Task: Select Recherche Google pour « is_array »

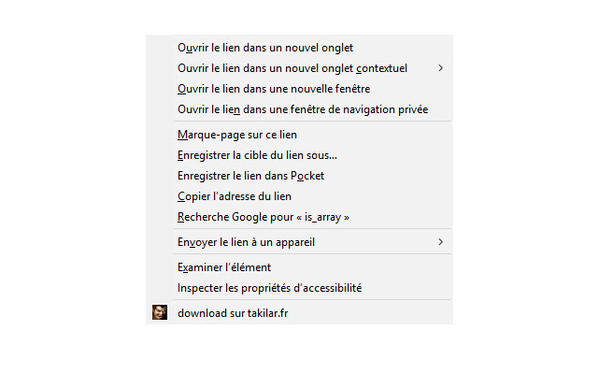Action: coord(263,217)
